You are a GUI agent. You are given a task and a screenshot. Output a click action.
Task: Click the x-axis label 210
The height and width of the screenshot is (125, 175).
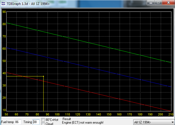(171, 114)
